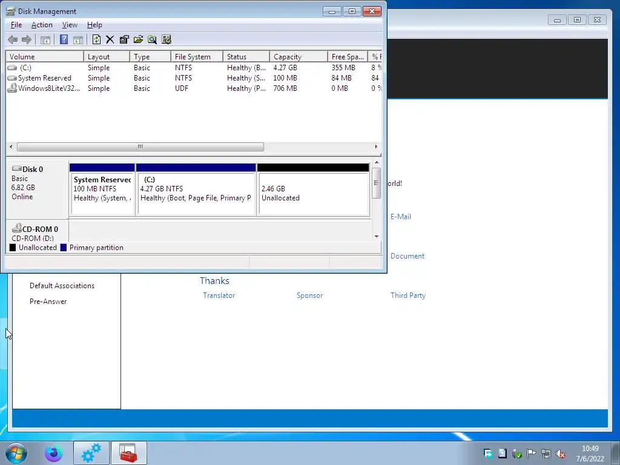Select the System Reserved partition block
620x465 pixels.
[x=102, y=190]
